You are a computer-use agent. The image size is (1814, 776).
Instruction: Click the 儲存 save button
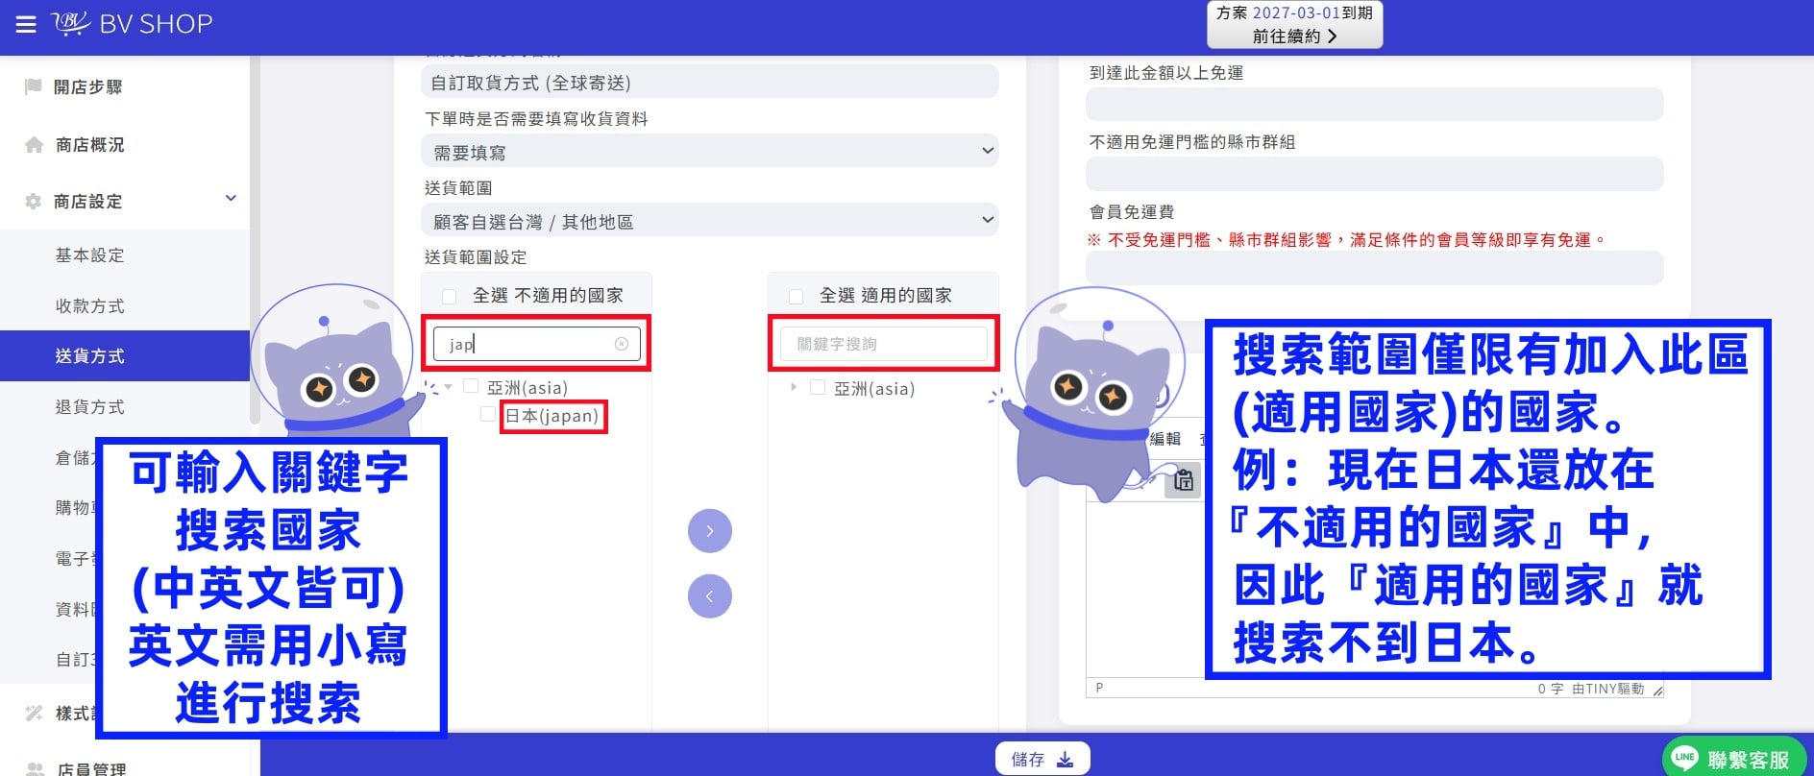[x=1042, y=760]
